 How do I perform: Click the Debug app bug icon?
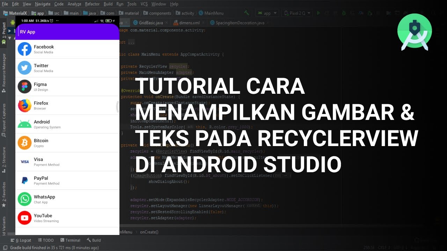coord(344,13)
